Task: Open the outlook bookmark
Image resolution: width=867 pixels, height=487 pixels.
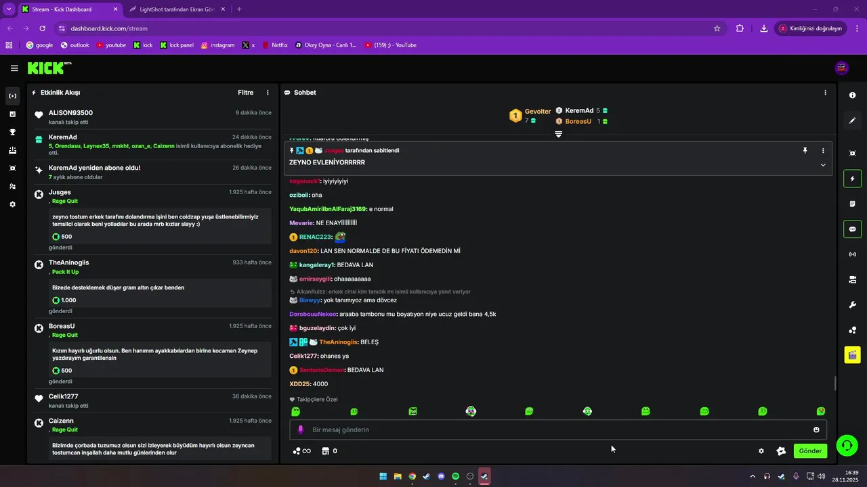Action: [x=75, y=45]
